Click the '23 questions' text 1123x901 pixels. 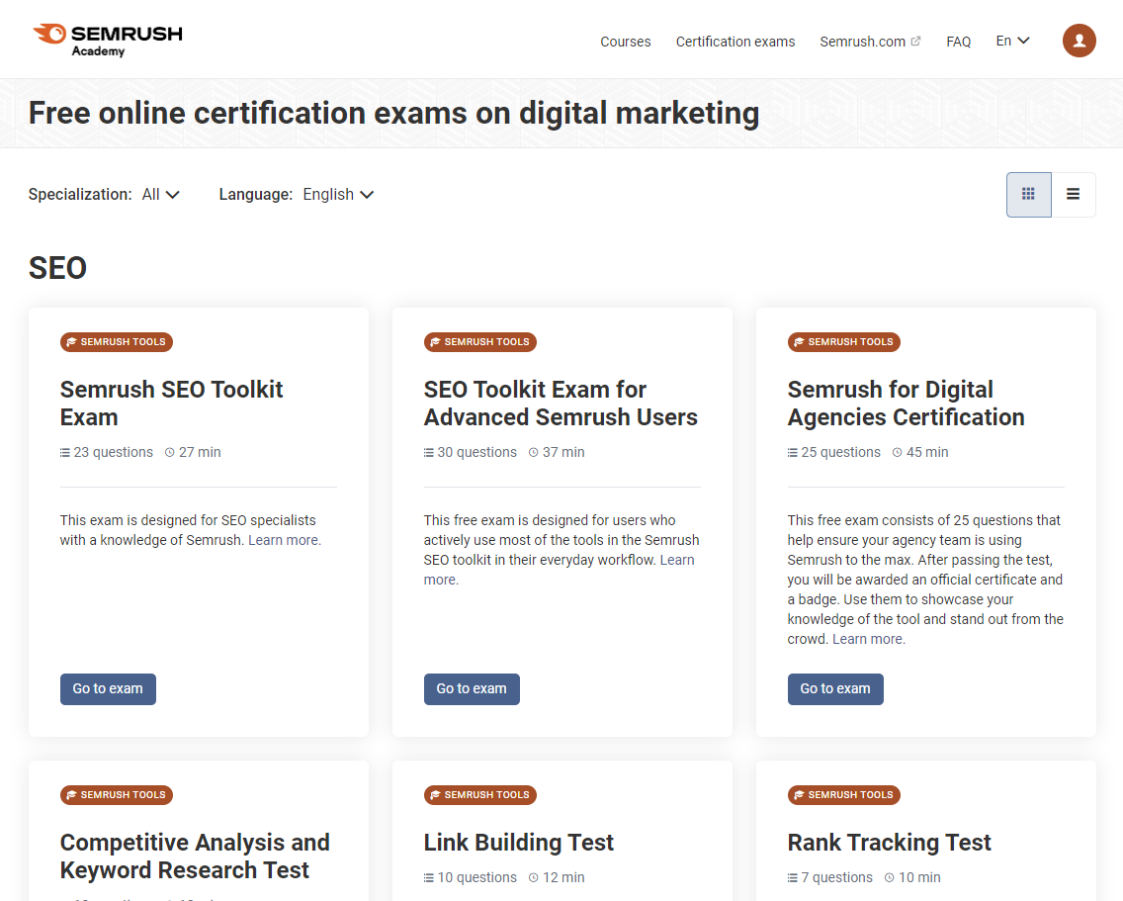click(x=113, y=452)
